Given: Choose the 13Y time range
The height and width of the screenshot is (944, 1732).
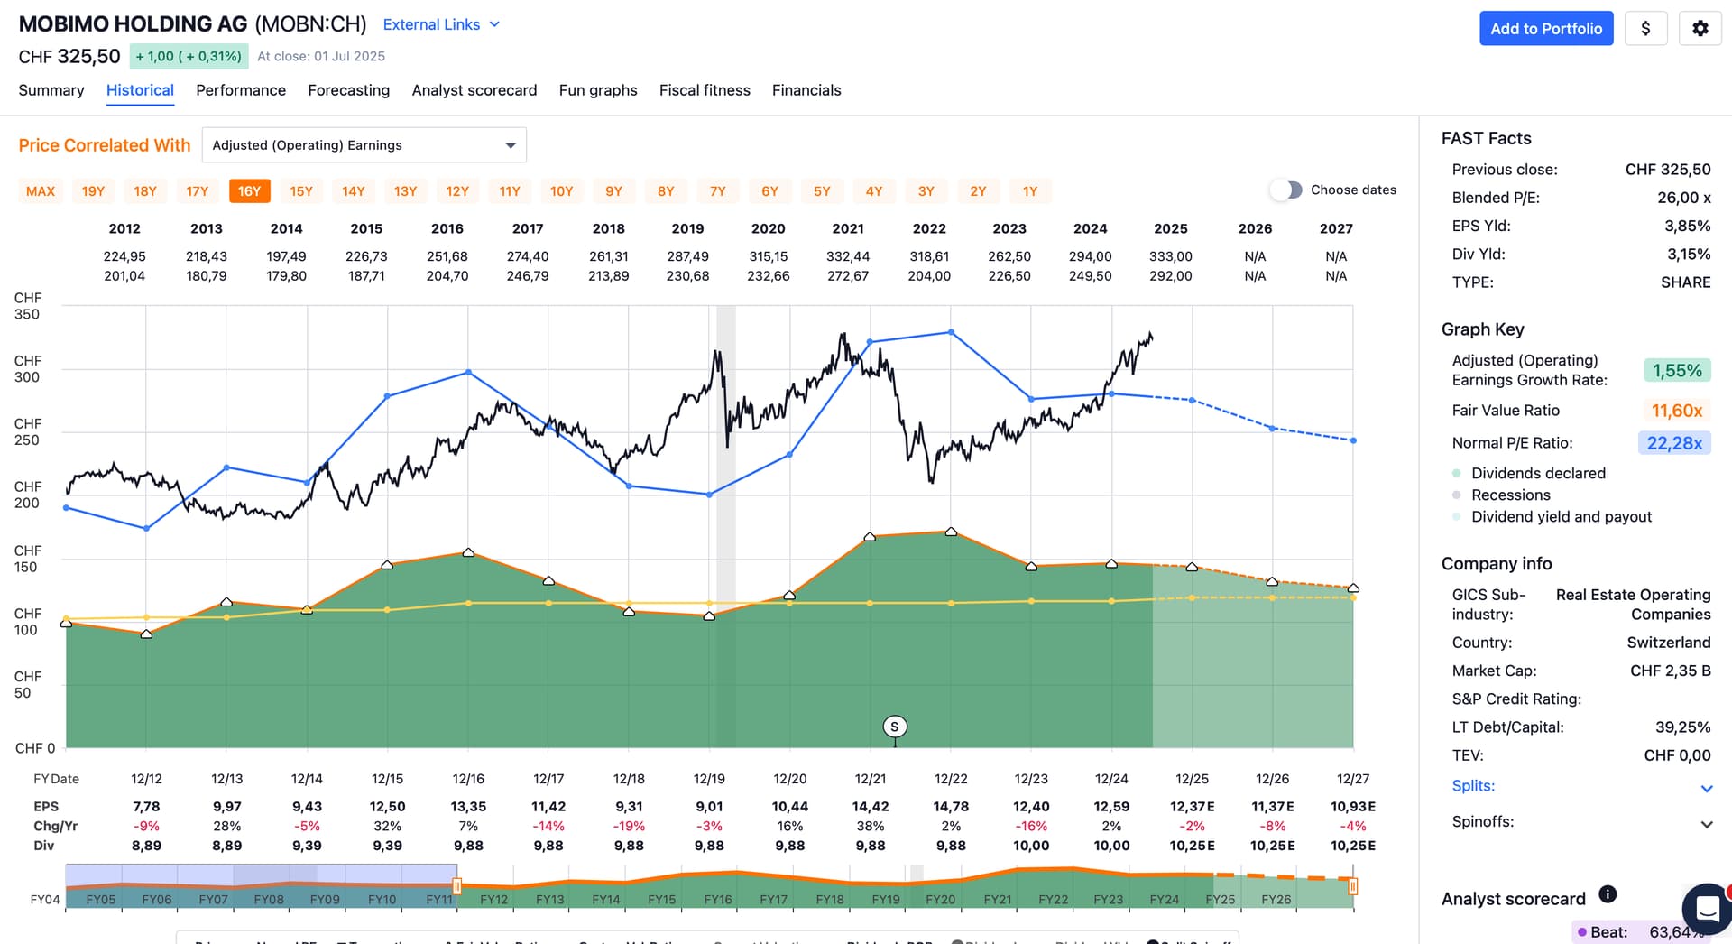Looking at the screenshot, I should 406,191.
